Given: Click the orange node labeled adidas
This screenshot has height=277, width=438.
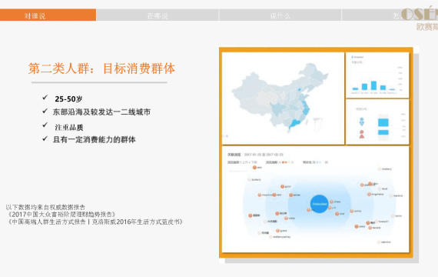Looking at the screenshot, I should coord(290,195).
